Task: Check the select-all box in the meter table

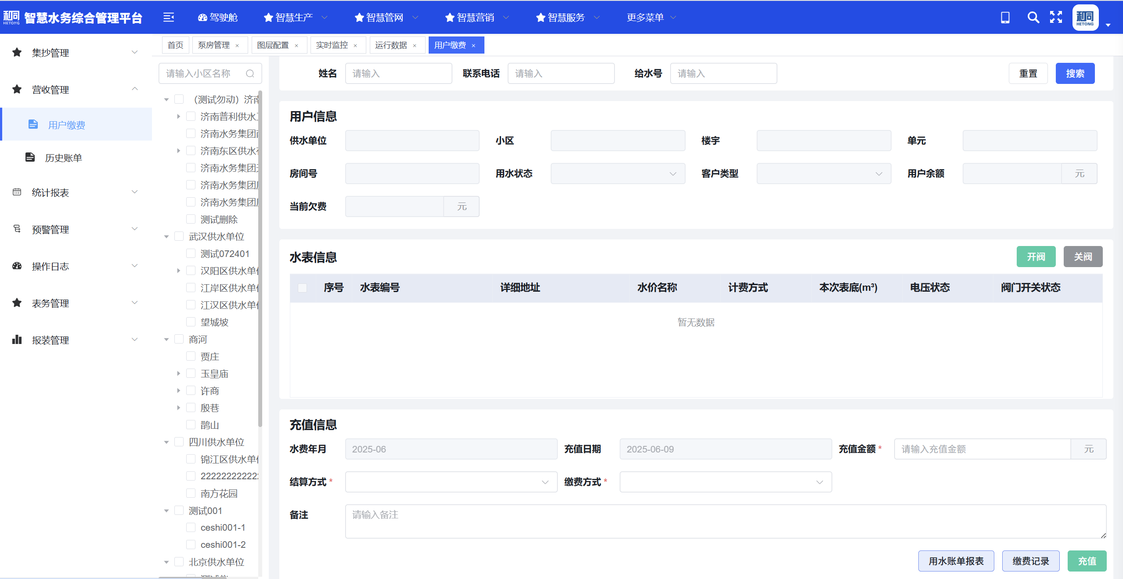Action: click(x=303, y=288)
